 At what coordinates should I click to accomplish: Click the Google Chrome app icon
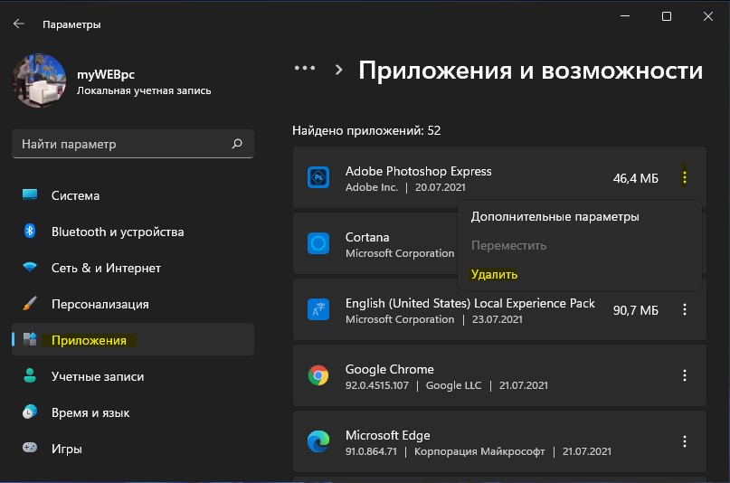tap(318, 375)
